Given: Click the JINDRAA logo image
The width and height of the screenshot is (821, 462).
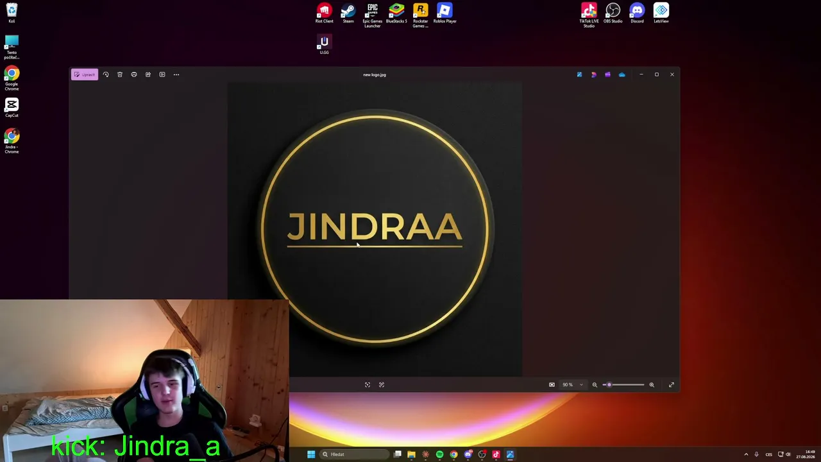Looking at the screenshot, I should (375, 230).
